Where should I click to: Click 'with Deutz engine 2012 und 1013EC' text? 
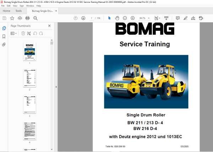pos(145,136)
